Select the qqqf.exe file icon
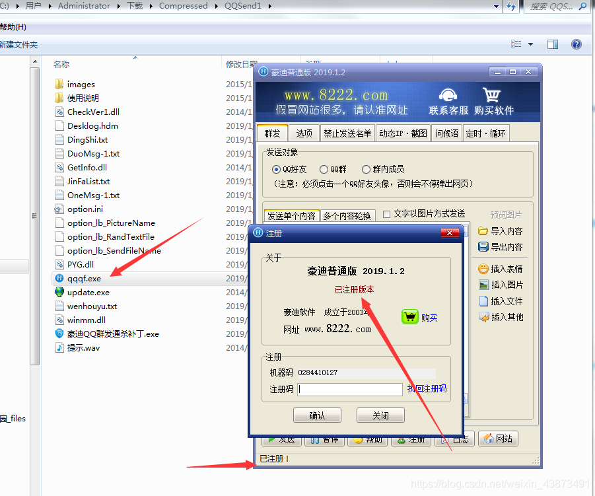Viewport: 595px width, 496px height. [x=59, y=278]
